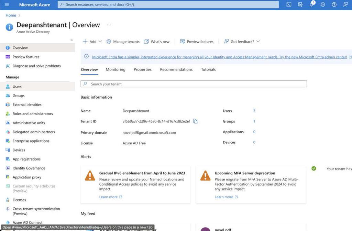The image size is (352, 231).
Task: Focus the Search your tenant field
Action: pos(194,84)
